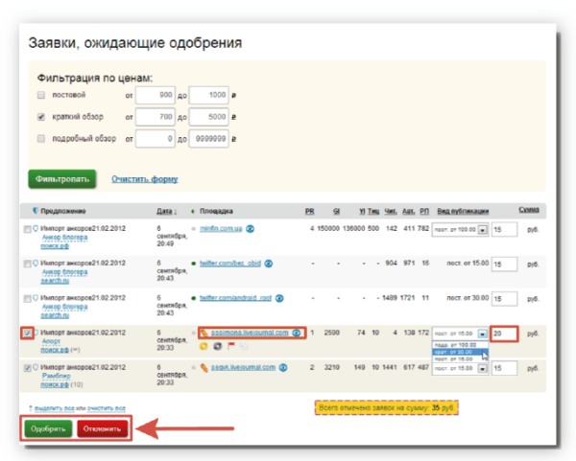Image resolution: width=576 pixels, height=461 pixels.
Task: Uncheck the sogvk.livejournal.com request row checkbox
Action: pyautogui.click(x=28, y=368)
